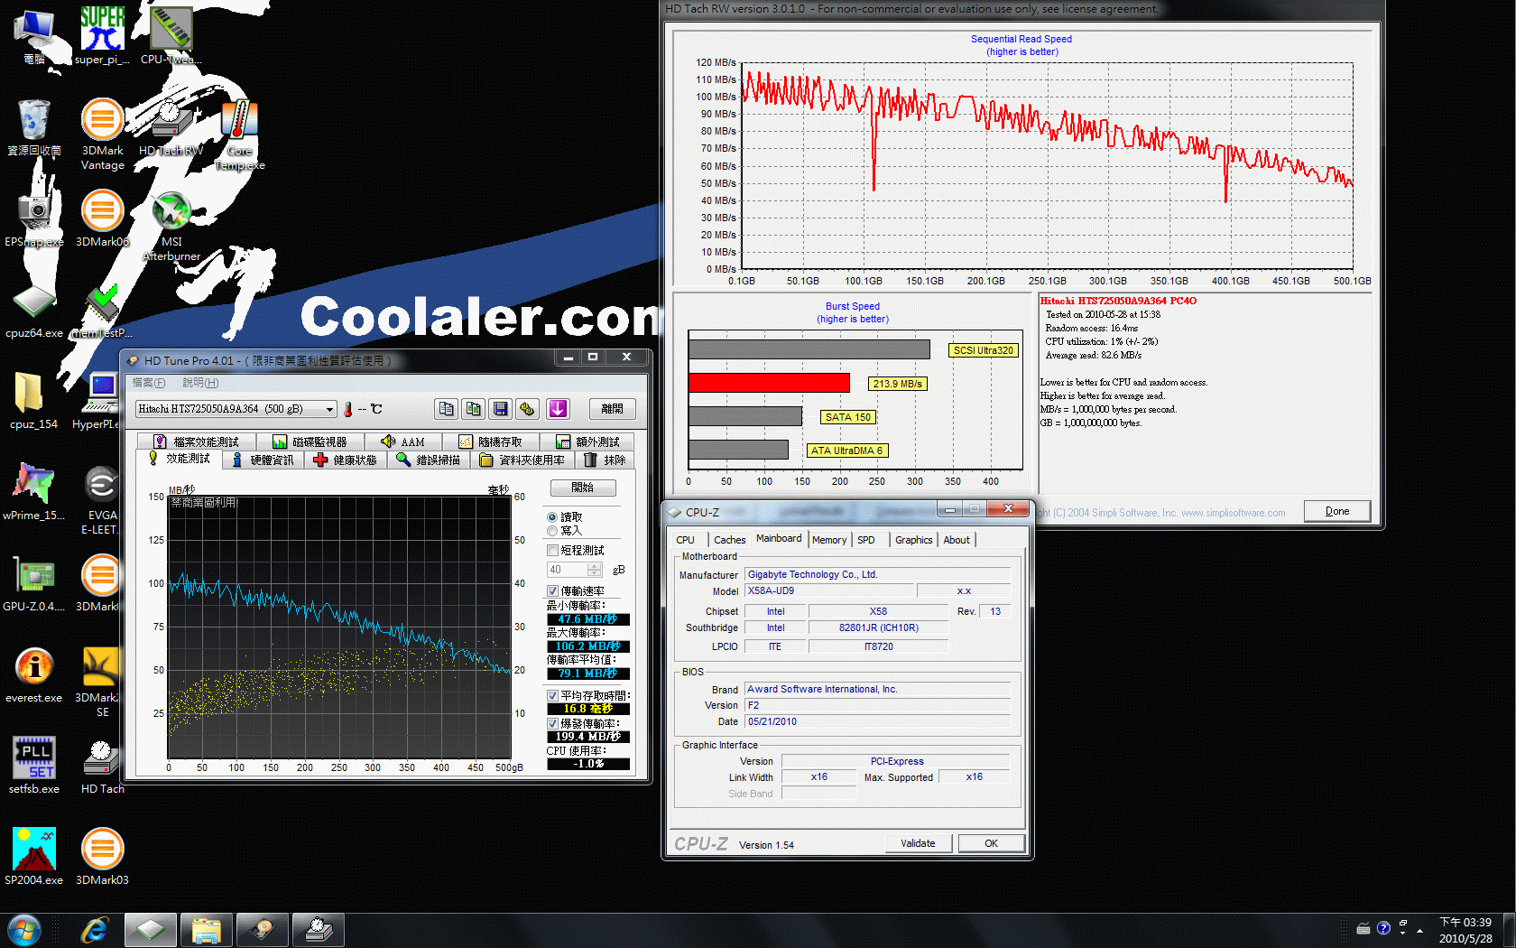Open the file explorer taskbar button

point(207,930)
